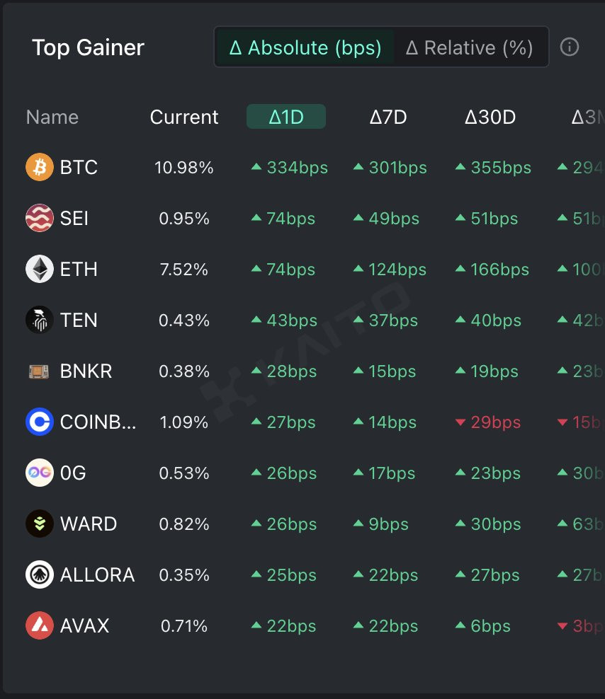Screen dimensions: 605x699
Task: Click the ETH Ethereum diamond icon
Action: pyautogui.click(x=39, y=269)
